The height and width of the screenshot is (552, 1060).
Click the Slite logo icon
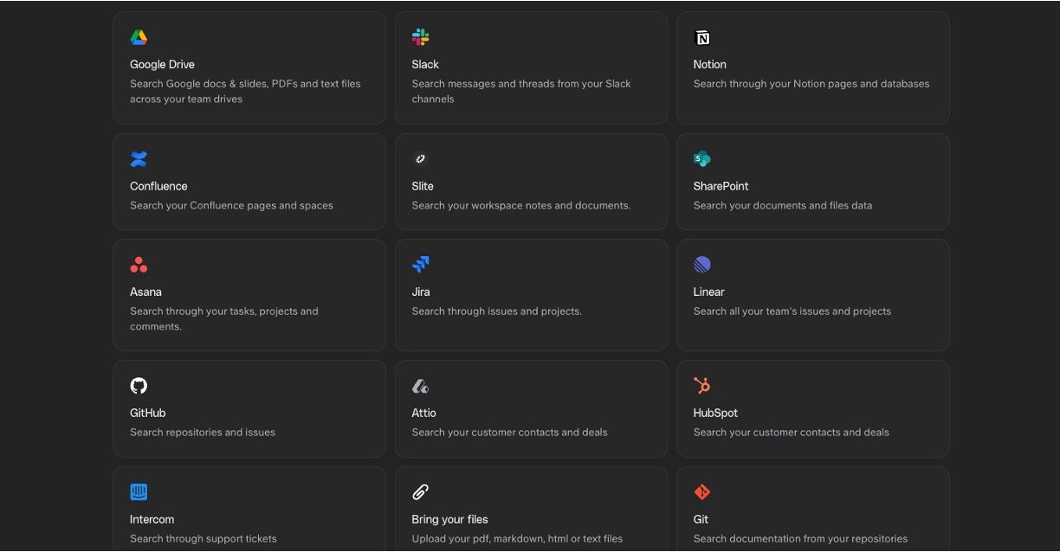pos(420,159)
